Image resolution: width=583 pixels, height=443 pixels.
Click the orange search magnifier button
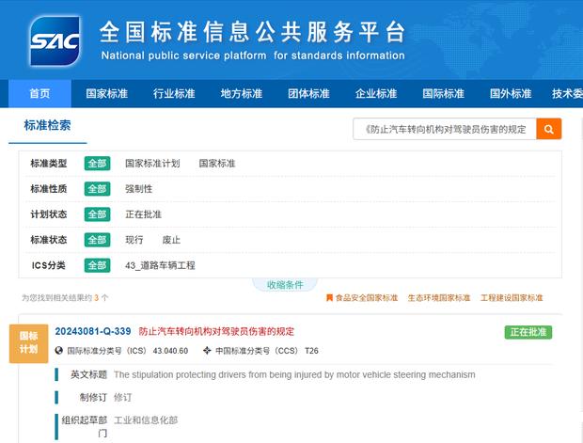(549, 129)
